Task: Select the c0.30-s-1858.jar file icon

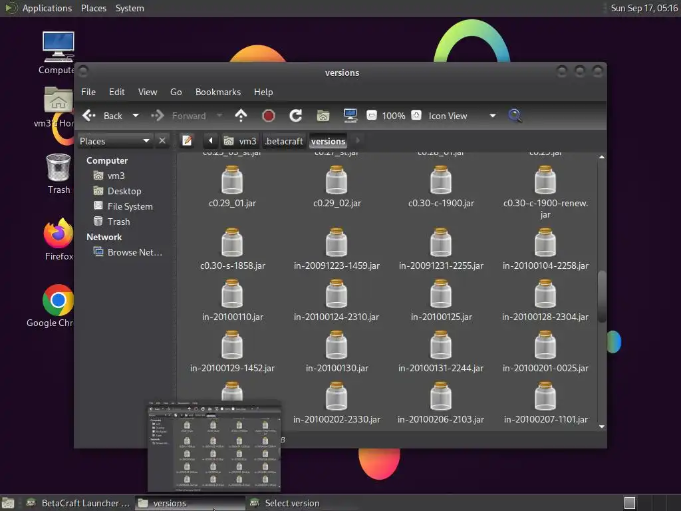Action: [x=232, y=242]
